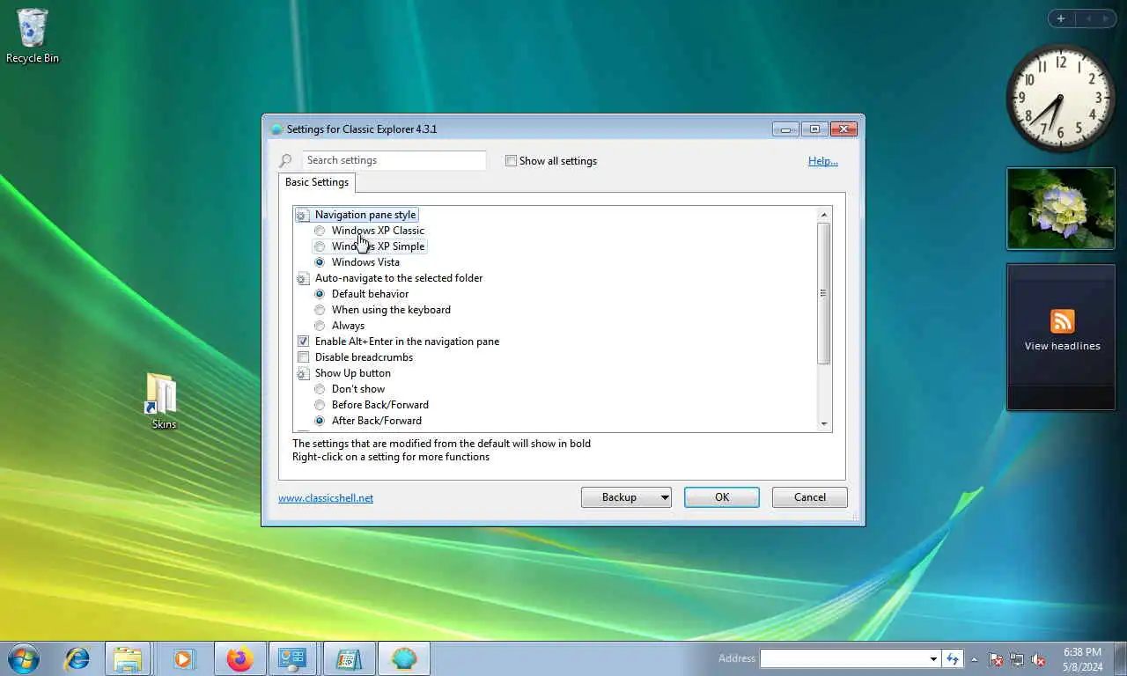Click the add gadget plus button
Screen dimensions: 1127x676
point(1061,18)
